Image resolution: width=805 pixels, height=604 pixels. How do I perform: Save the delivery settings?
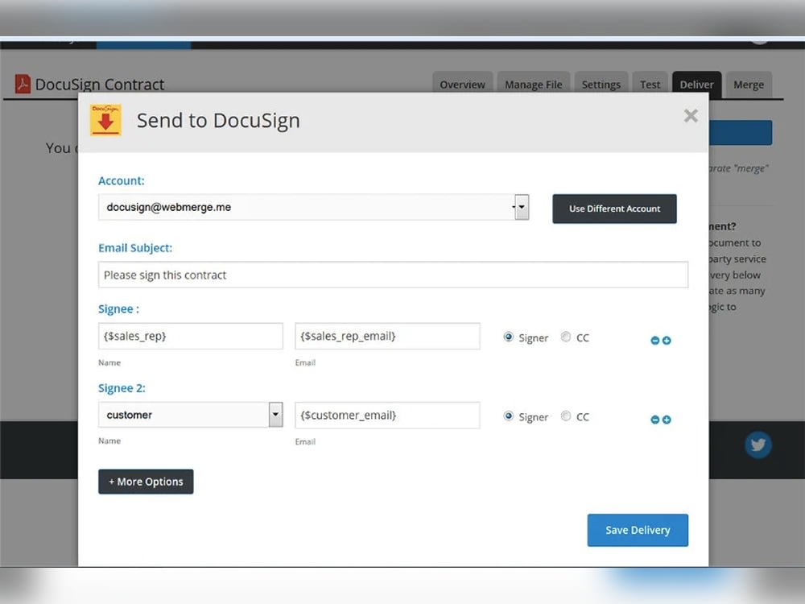click(x=638, y=530)
